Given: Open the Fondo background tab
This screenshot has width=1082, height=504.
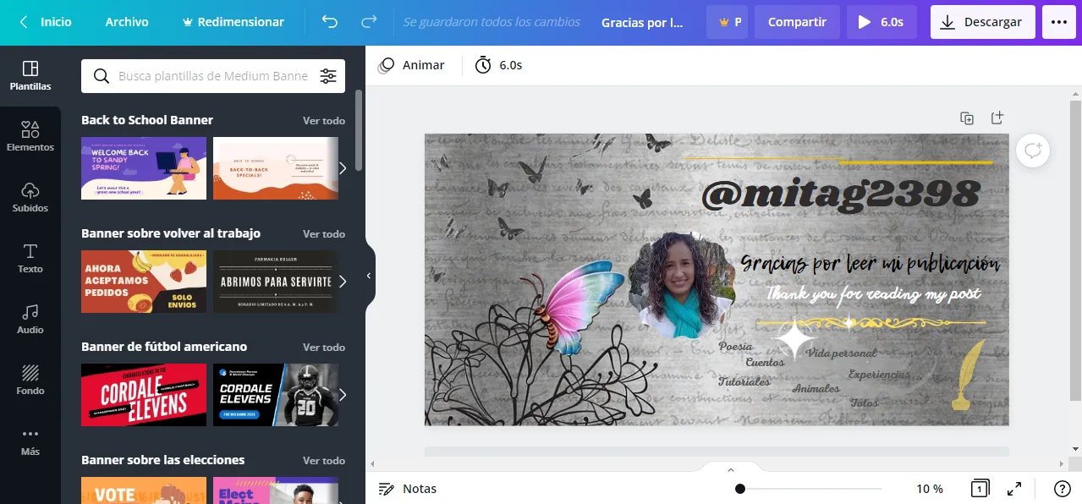Looking at the screenshot, I should pyautogui.click(x=30, y=381).
